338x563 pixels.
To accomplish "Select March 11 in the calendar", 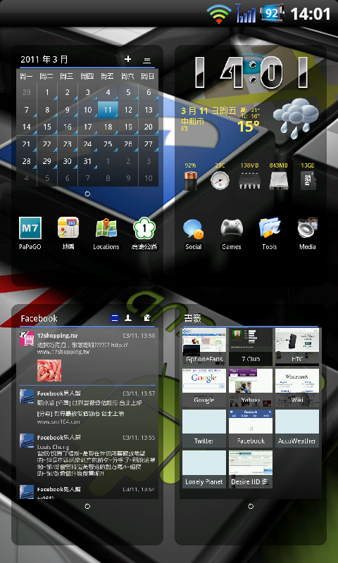I will point(108,110).
